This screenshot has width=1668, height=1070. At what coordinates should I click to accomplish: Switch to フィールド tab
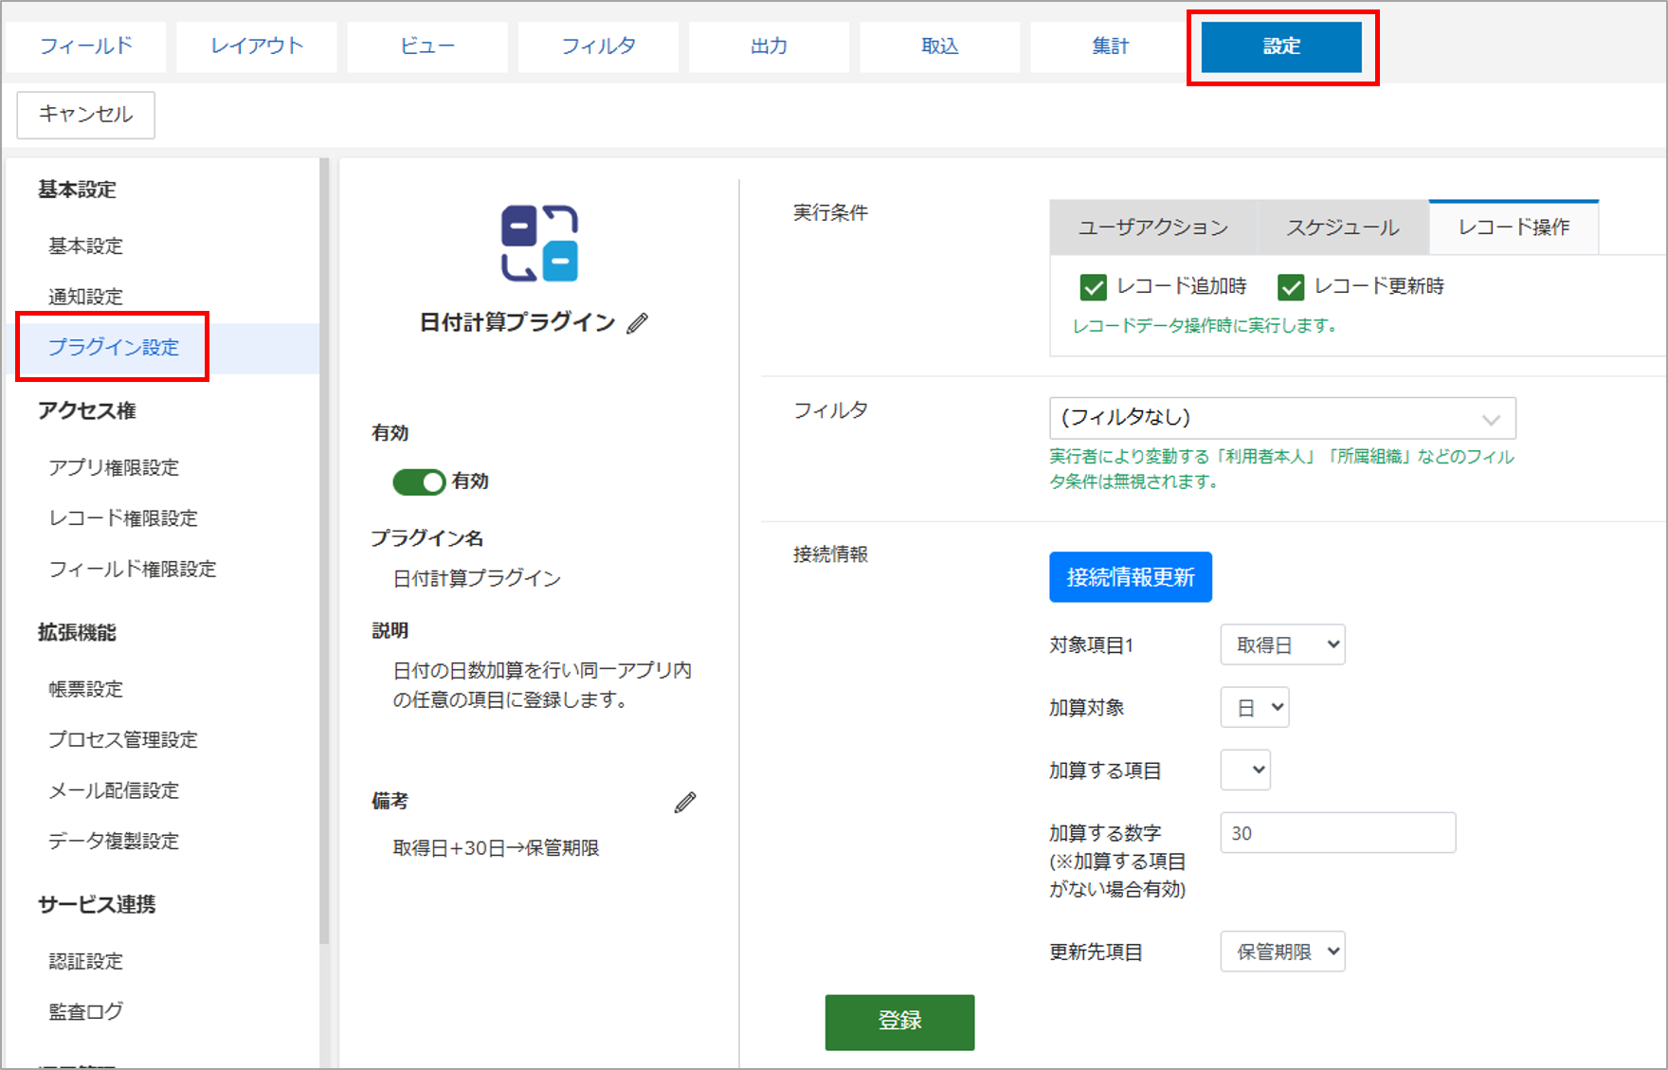pos(86,45)
